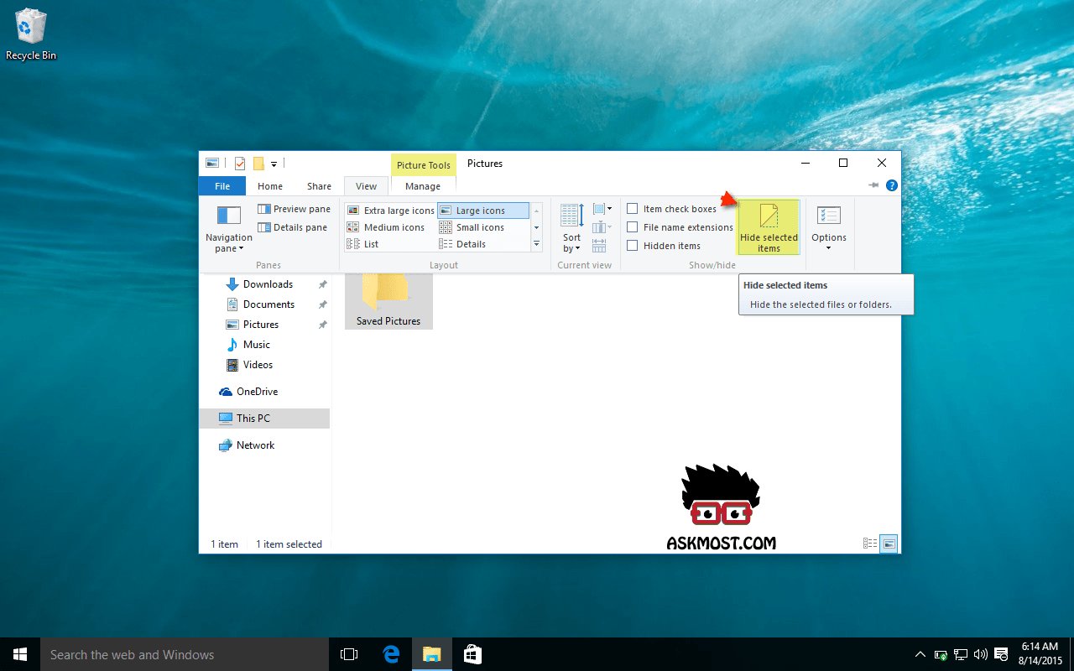This screenshot has height=671, width=1074.
Task: Click the Sort by icon
Action: 572,216
